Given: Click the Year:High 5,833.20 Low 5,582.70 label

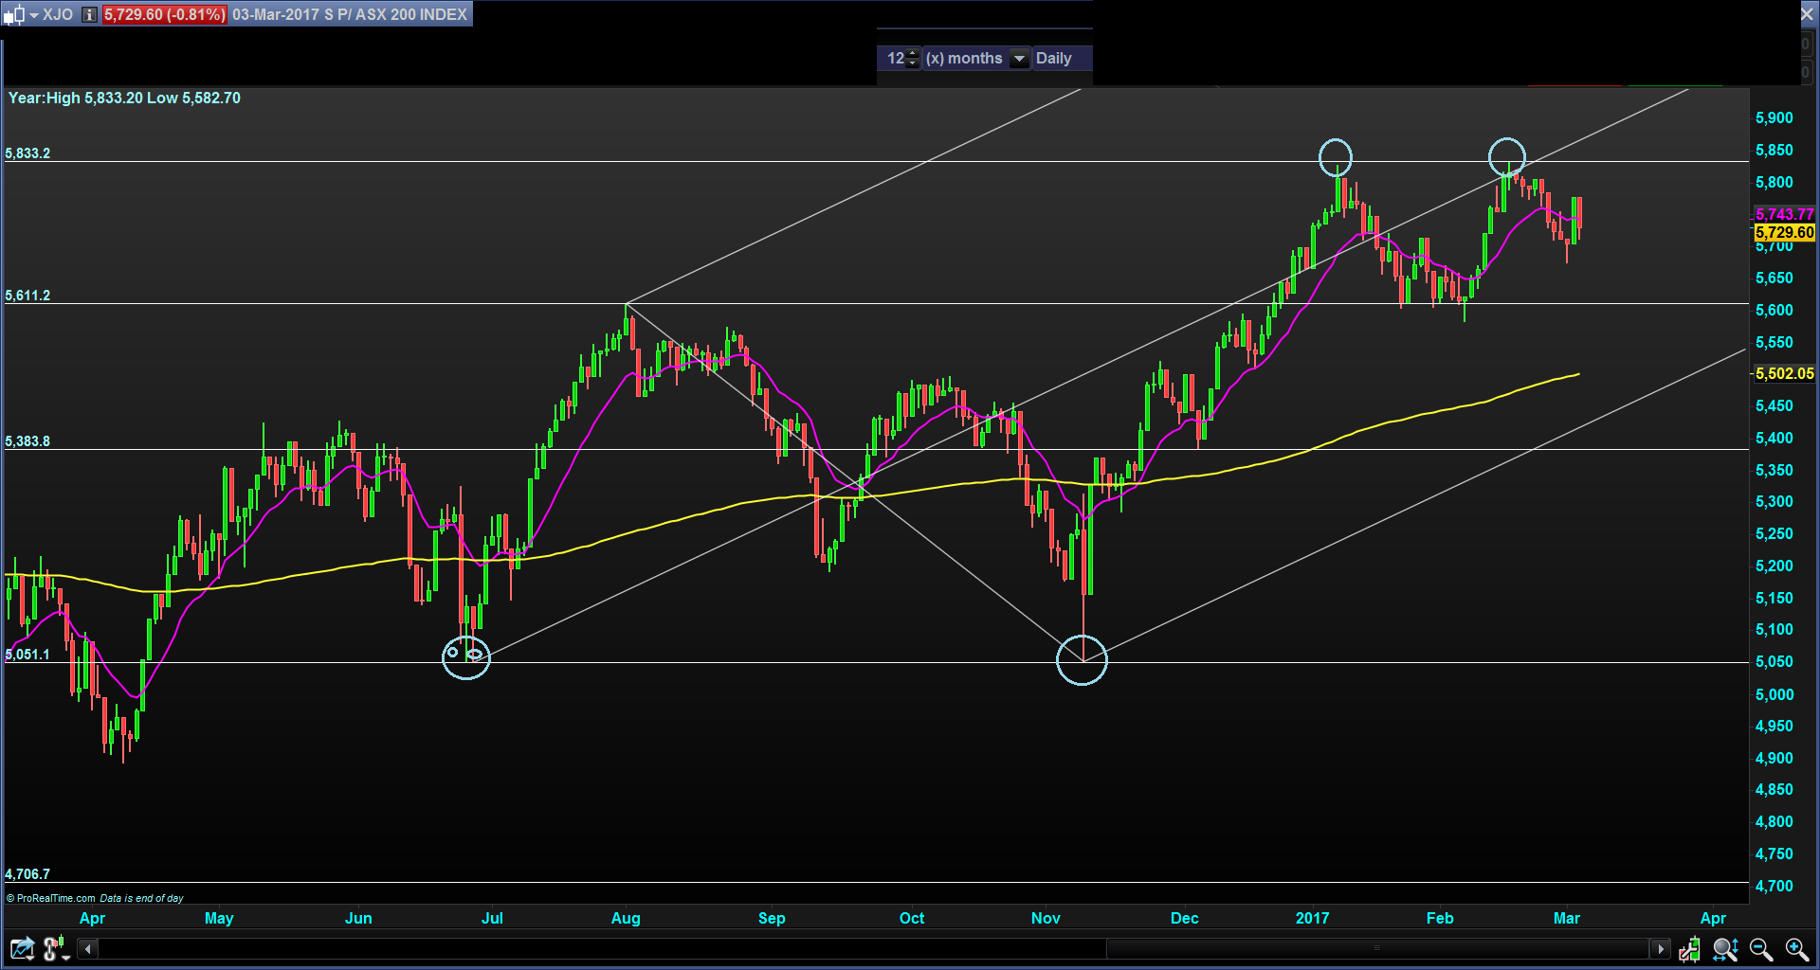Looking at the screenshot, I should click(x=124, y=99).
